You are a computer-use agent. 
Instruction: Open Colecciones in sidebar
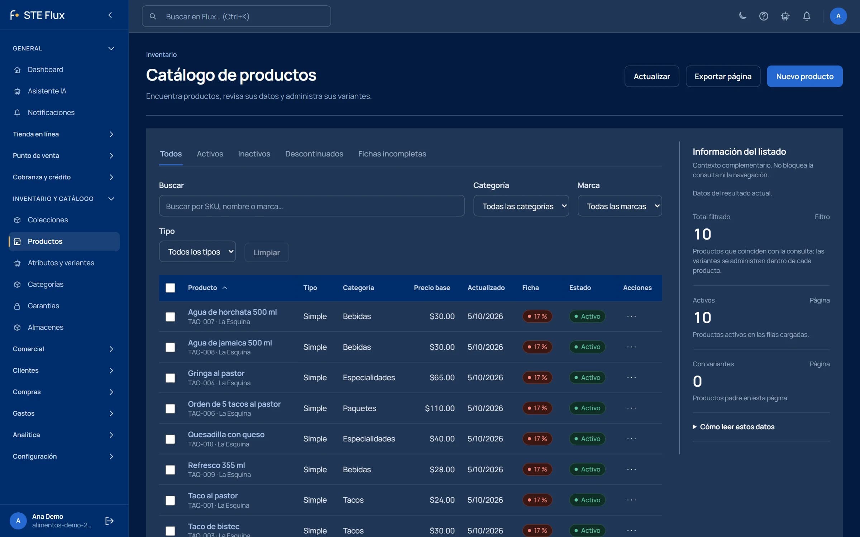click(64, 220)
